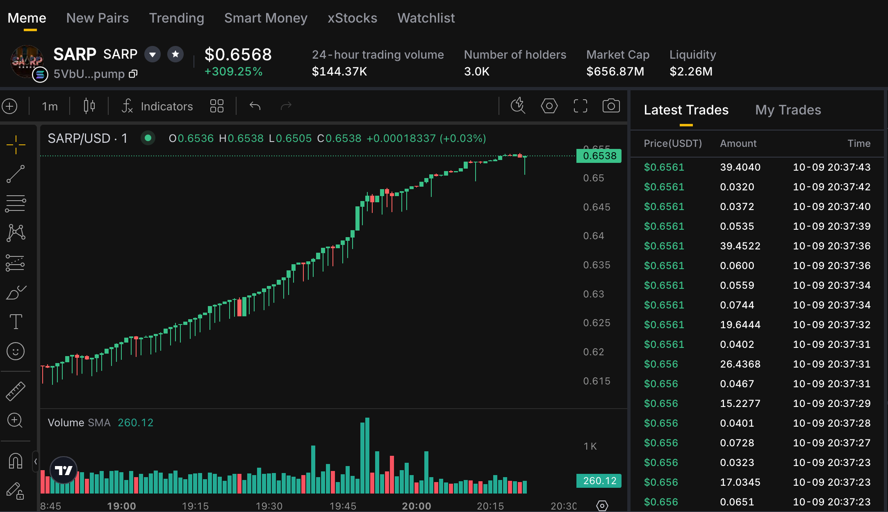Open the emoji sticker tool
The width and height of the screenshot is (888, 512).
(16, 351)
